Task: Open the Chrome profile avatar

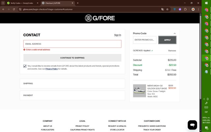Action: 193,9
